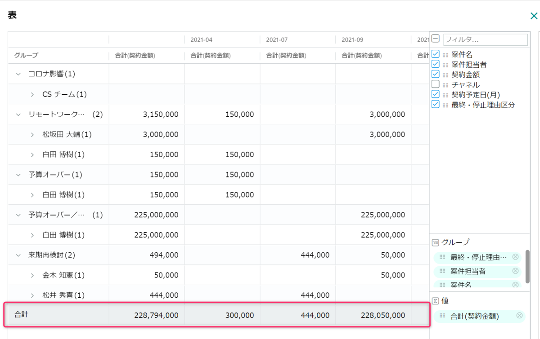Remove 案件担当者 chip from the group area
540x339 pixels.
[515, 271]
